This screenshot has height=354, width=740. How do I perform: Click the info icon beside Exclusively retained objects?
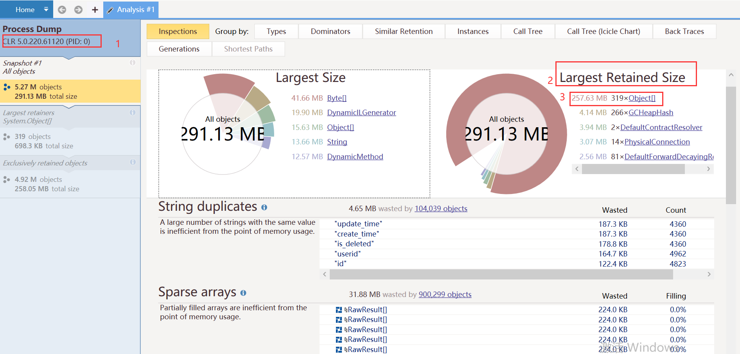point(133,162)
